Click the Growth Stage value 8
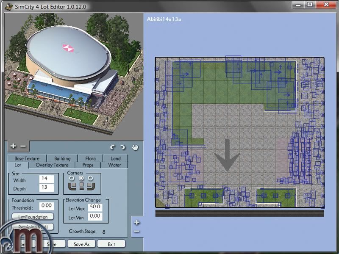The width and height of the screenshot is (339, 254). tap(104, 232)
